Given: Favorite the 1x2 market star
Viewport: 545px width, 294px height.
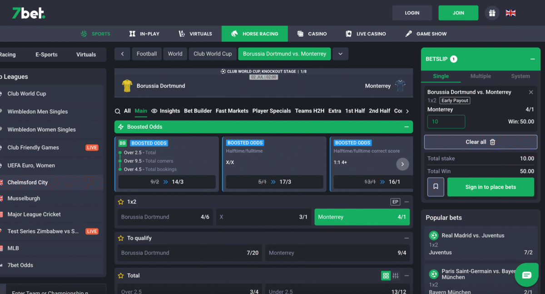Looking at the screenshot, I should (121, 202).
